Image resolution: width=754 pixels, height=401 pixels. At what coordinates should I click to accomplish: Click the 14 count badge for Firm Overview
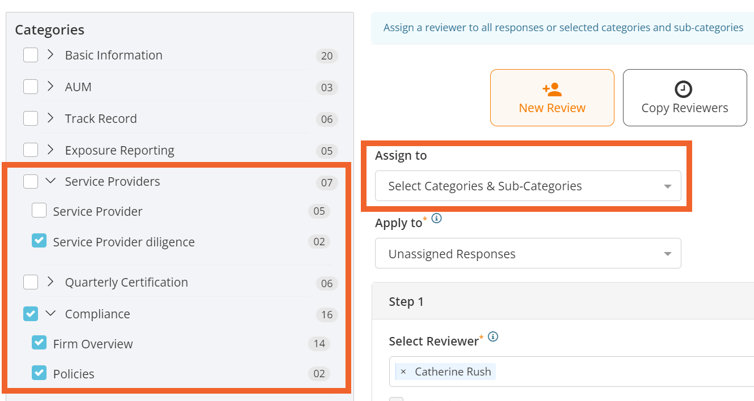point(319,344)
